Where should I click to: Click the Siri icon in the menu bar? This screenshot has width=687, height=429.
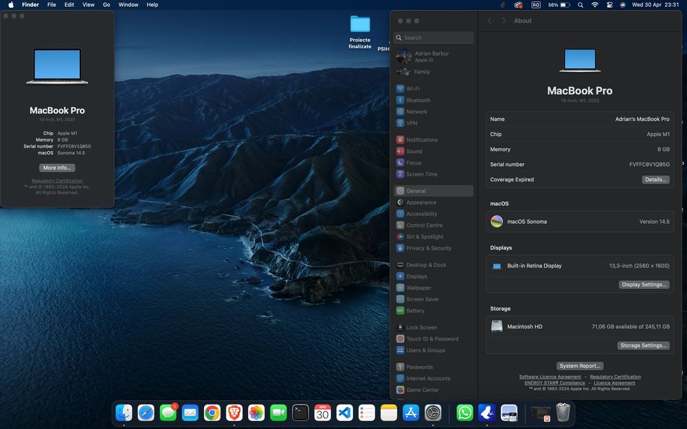coord(622,5)
